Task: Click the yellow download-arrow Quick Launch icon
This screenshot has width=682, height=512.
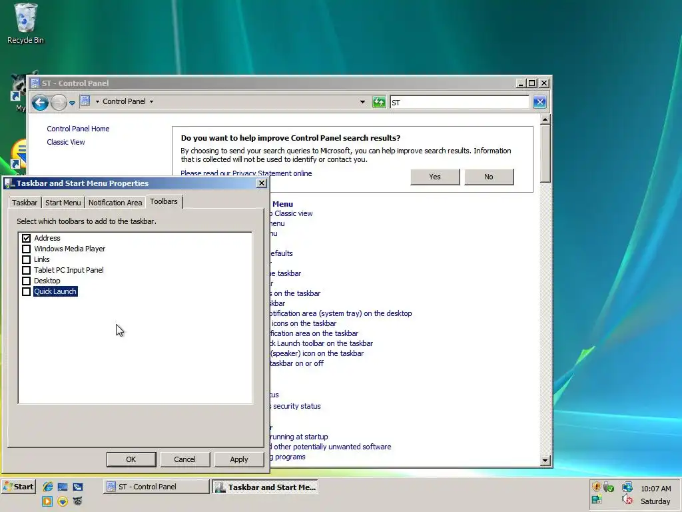Action: click(63, 501)
